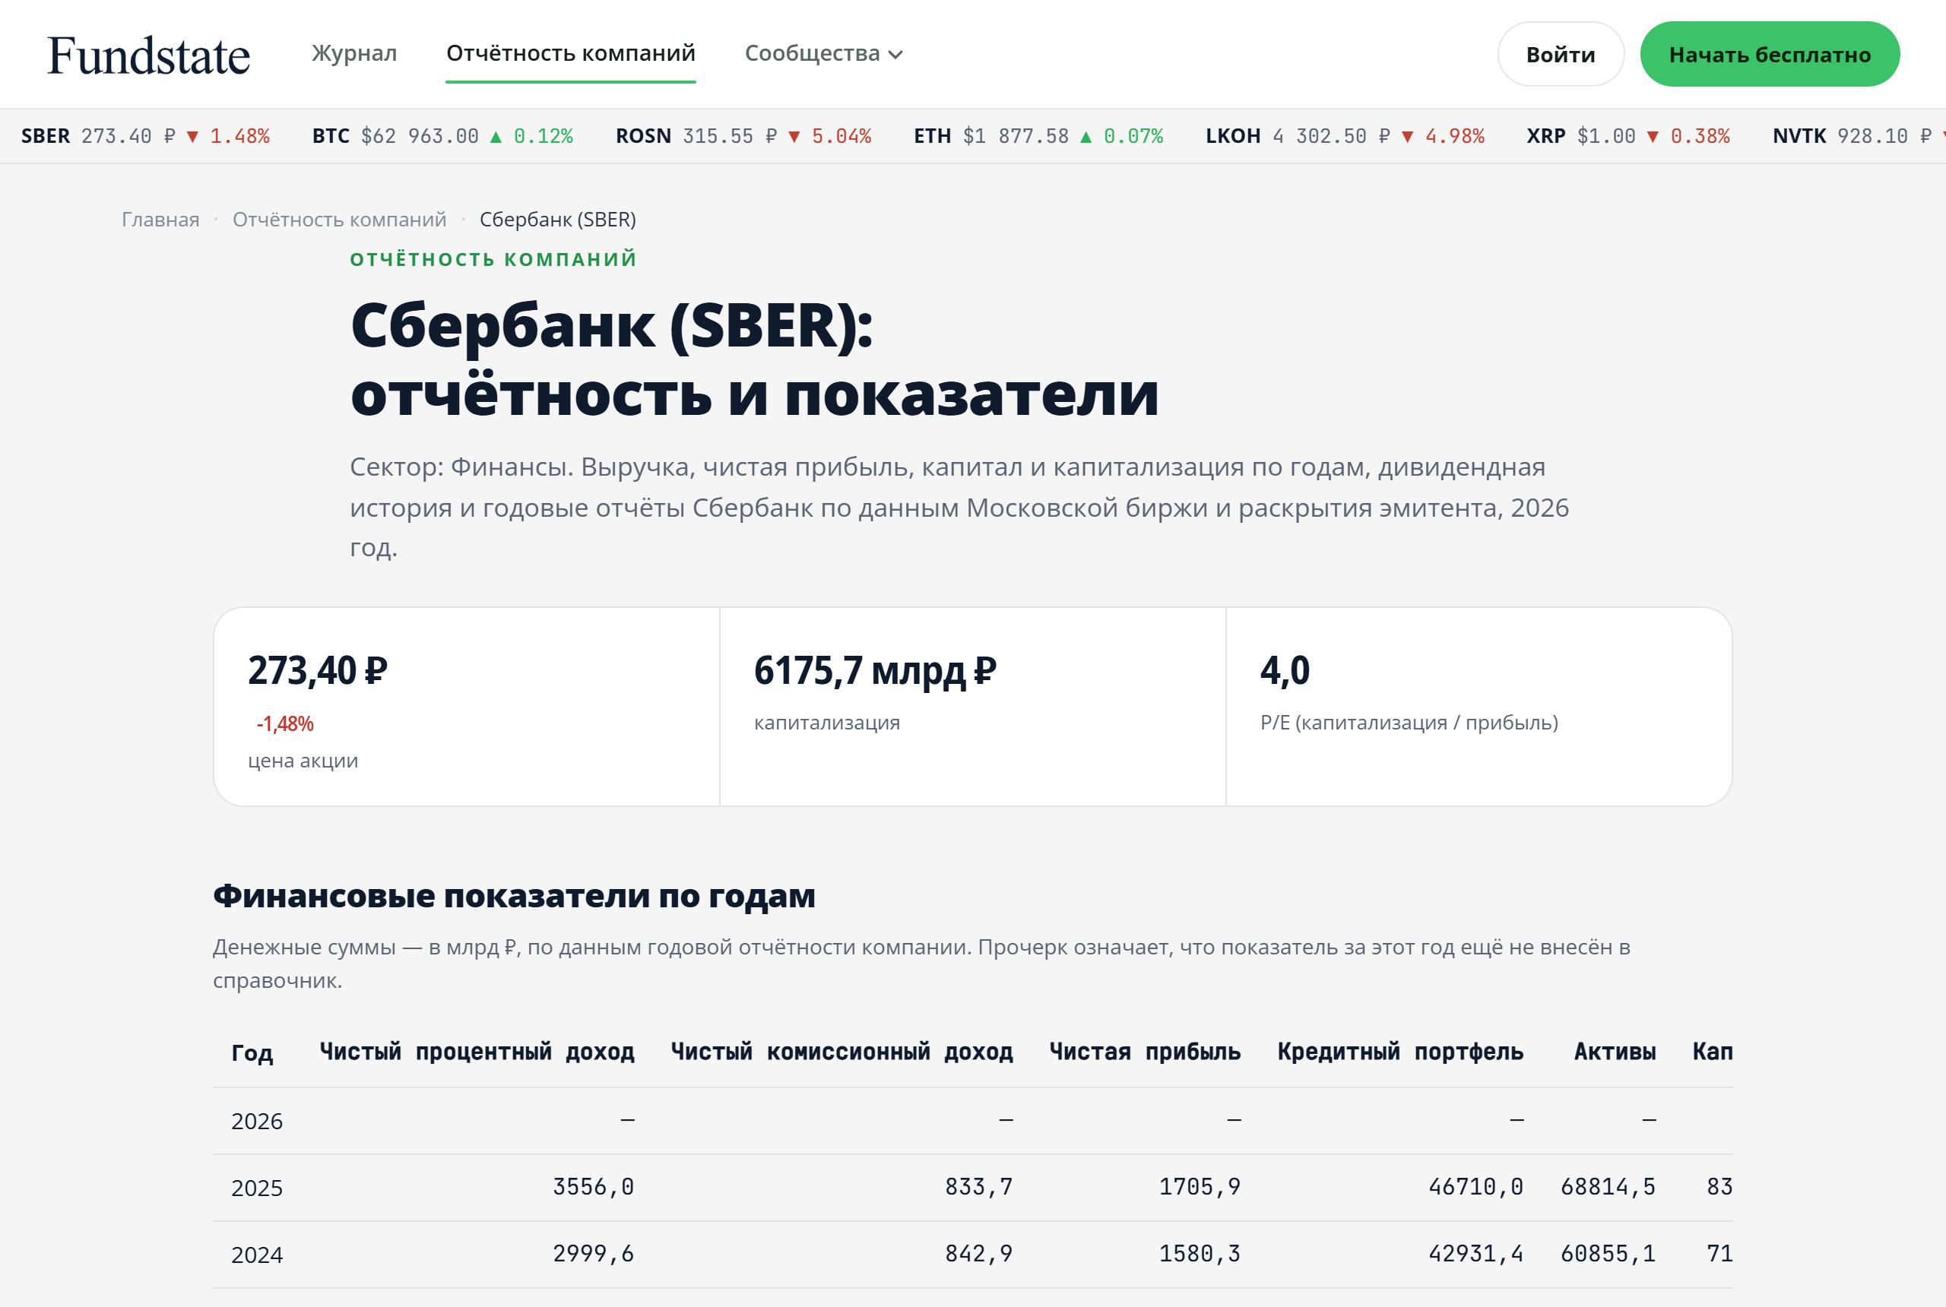
Task: Open the SBER ticker quote
Action: [145, 136]
